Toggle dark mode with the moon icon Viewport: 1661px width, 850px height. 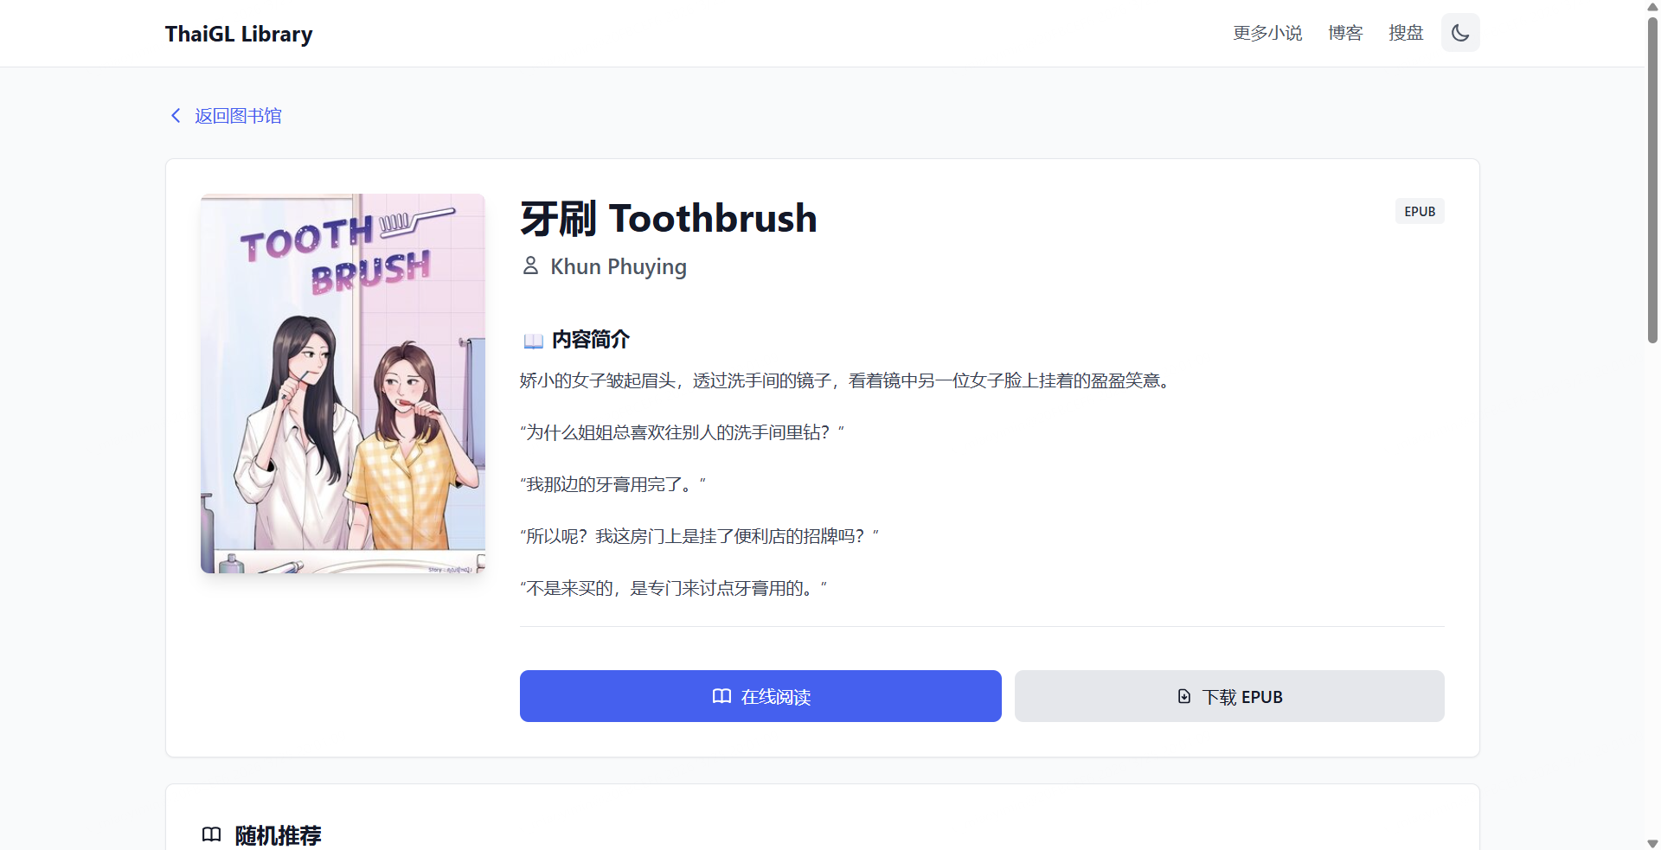click(x=1460, y=33)
